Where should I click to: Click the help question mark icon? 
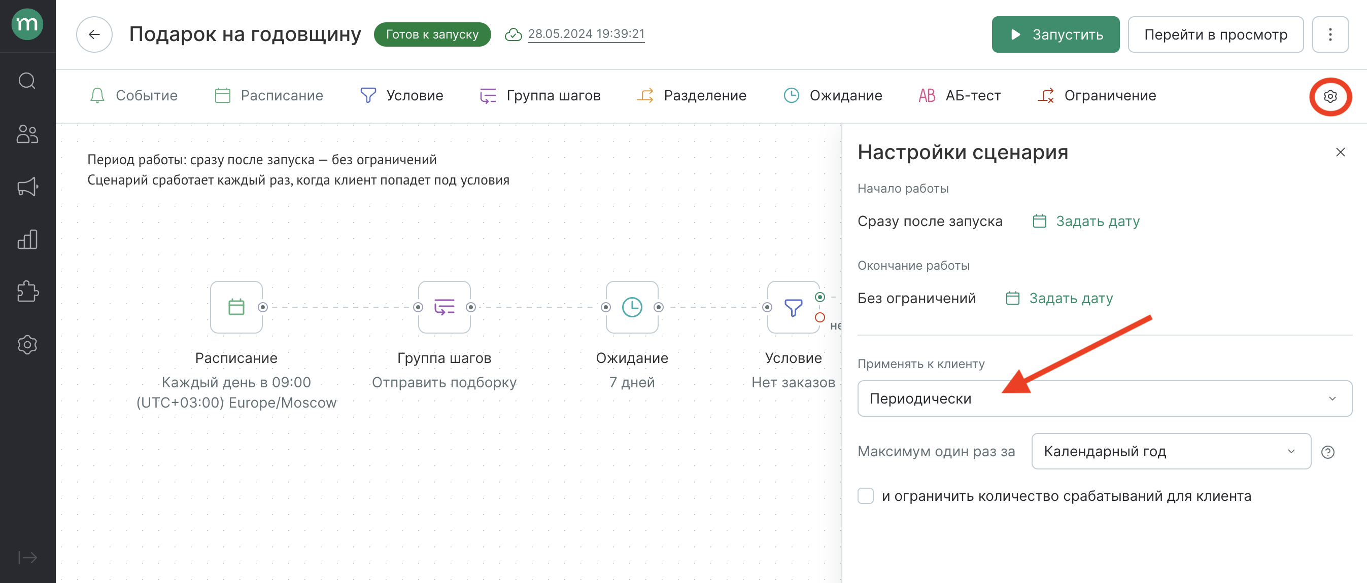[1328, 452]
